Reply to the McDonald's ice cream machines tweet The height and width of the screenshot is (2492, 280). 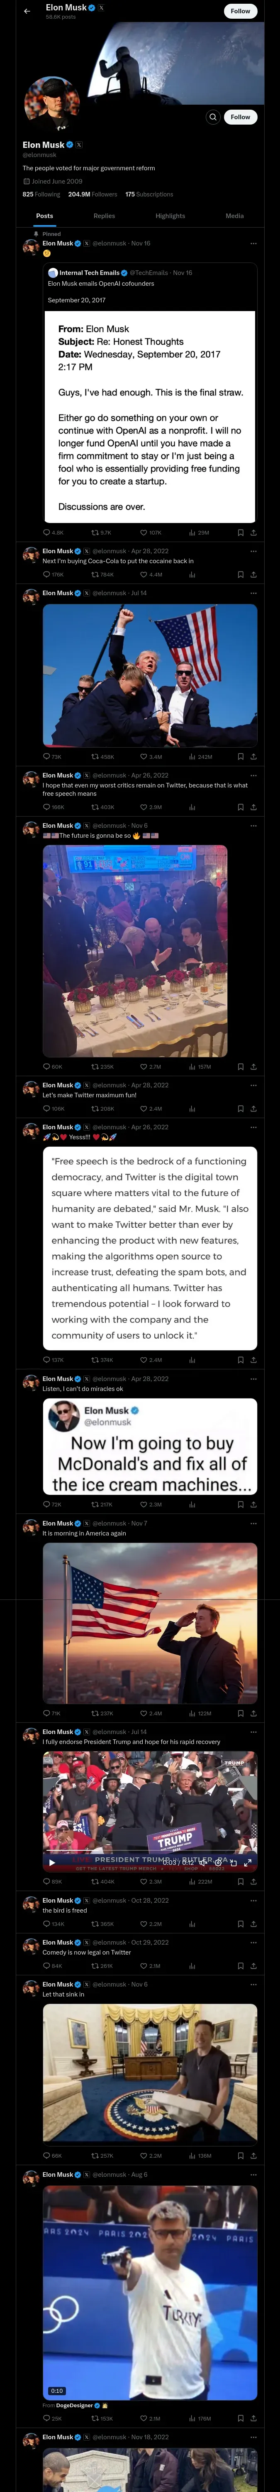pos(46,1504)
